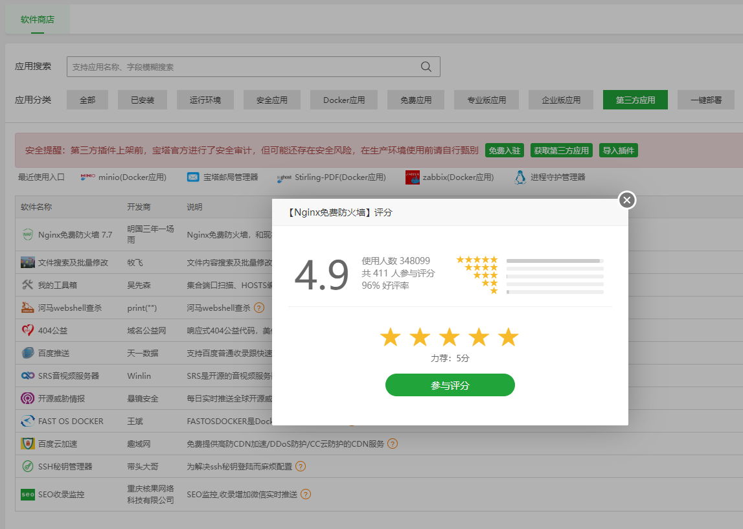Filter category by 免费应用

(x=416, y=100)
